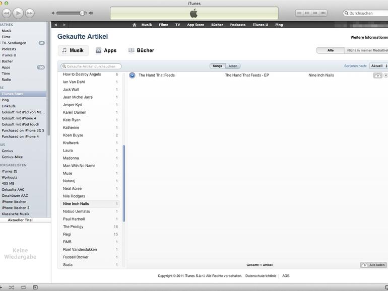The width and height of the screenshot is (388, 291).
Task: Select artist Nine Inch Nails
Action: click(90, 204)
